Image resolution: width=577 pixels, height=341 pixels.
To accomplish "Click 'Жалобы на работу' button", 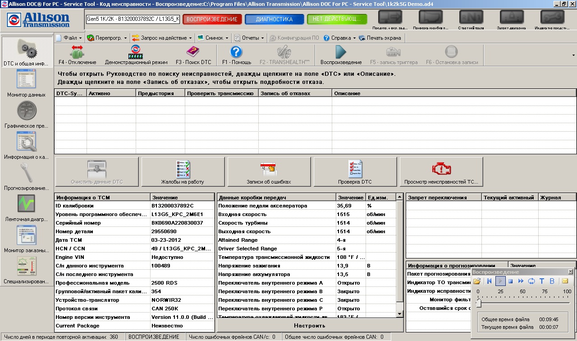I will 183,172.
